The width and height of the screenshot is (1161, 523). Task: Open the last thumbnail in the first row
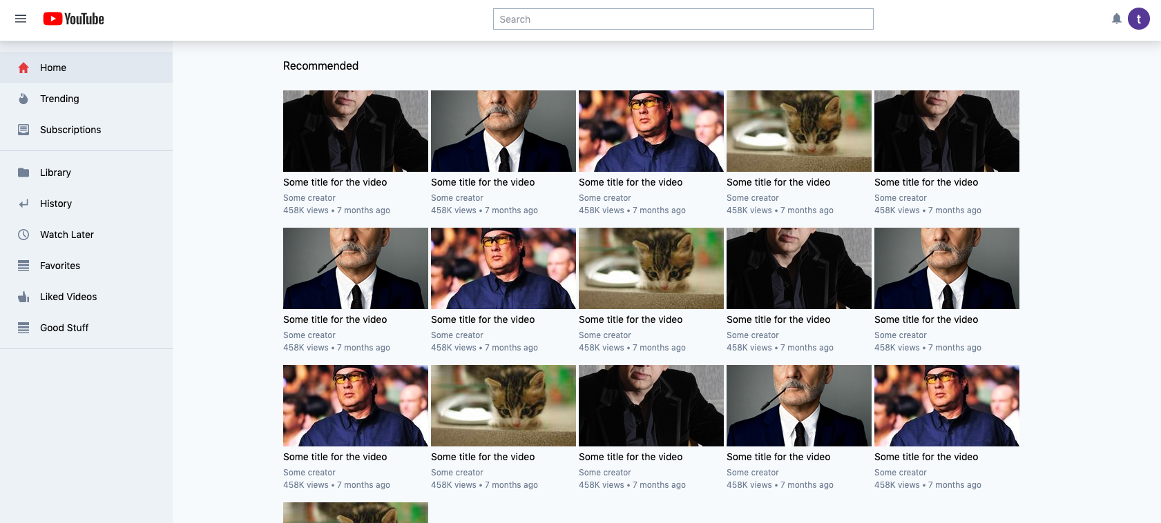947,131
